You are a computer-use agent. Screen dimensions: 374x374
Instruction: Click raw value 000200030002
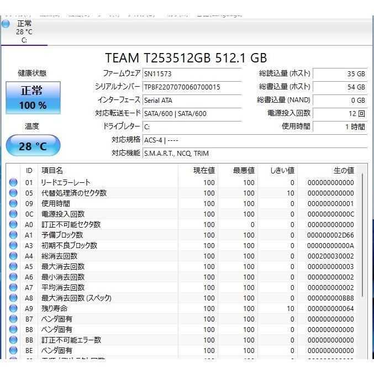(330, 256)
